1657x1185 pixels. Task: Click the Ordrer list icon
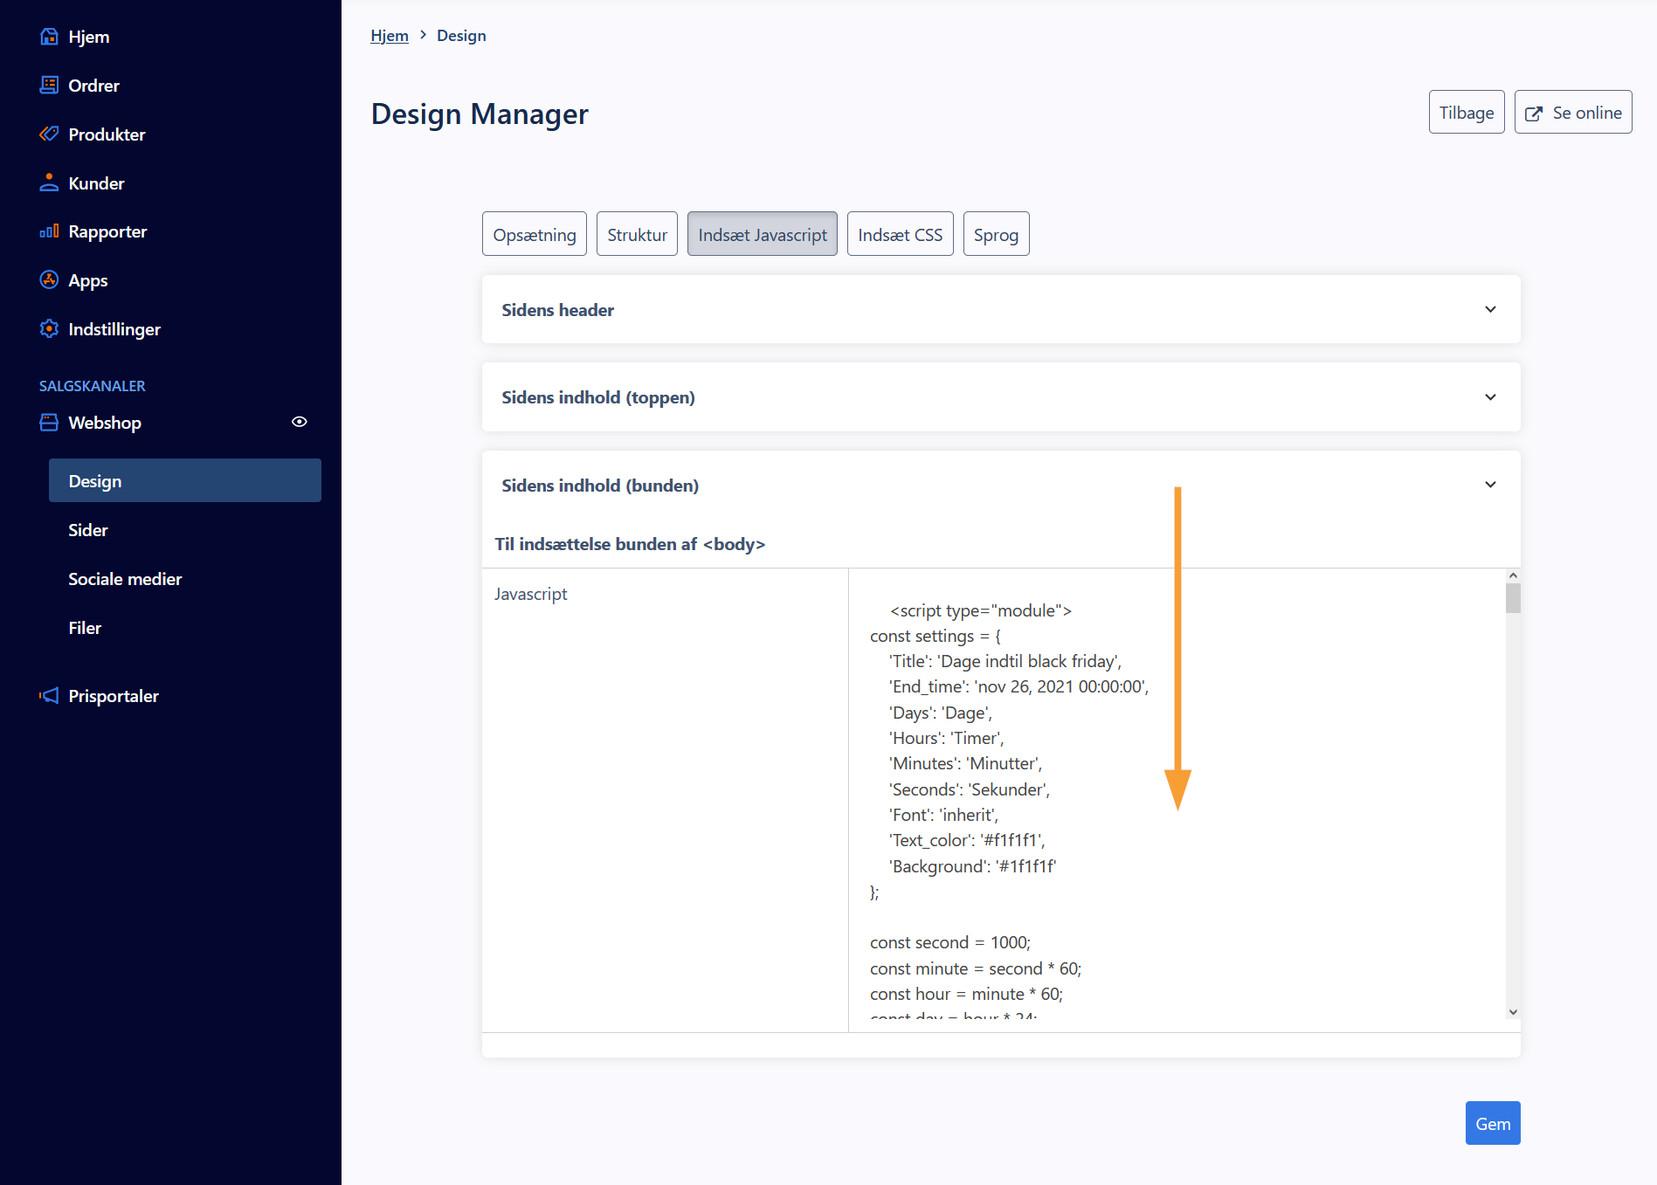(49, 86)
